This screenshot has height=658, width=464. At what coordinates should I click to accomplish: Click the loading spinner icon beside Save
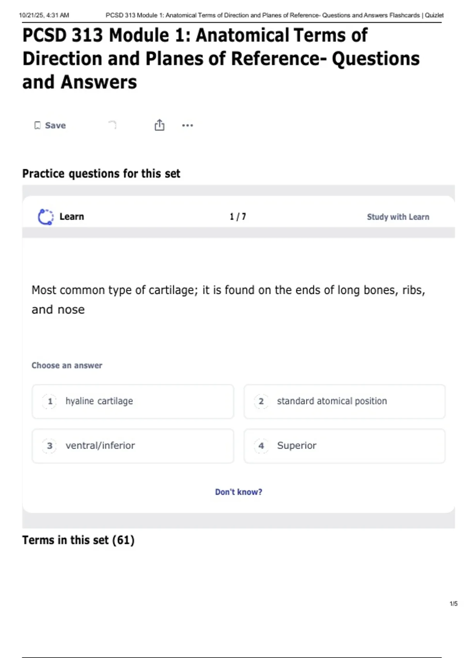[112, 125]
